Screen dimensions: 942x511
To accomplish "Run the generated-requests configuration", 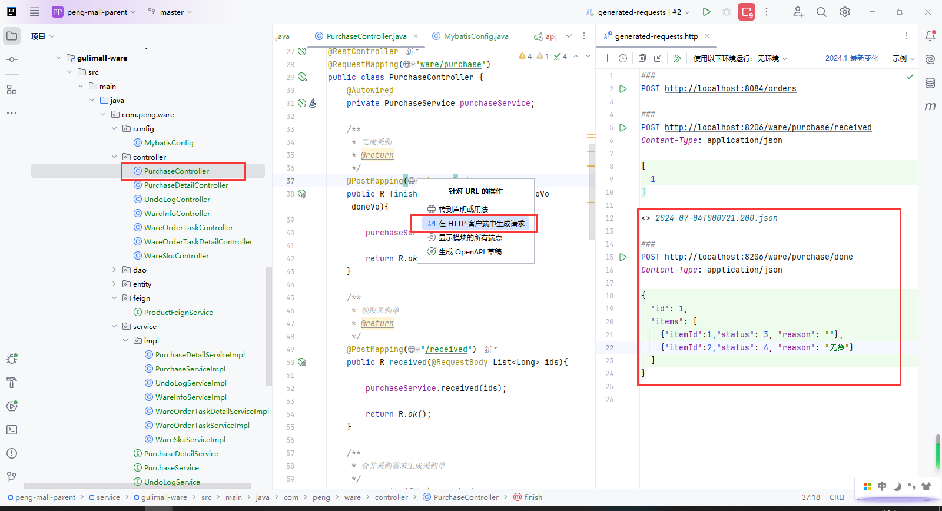I will 706,12.
